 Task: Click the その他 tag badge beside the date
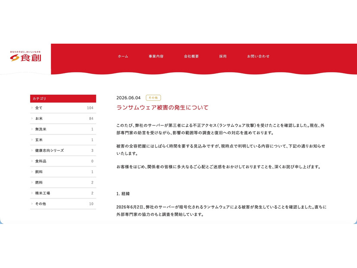[153, 98]
